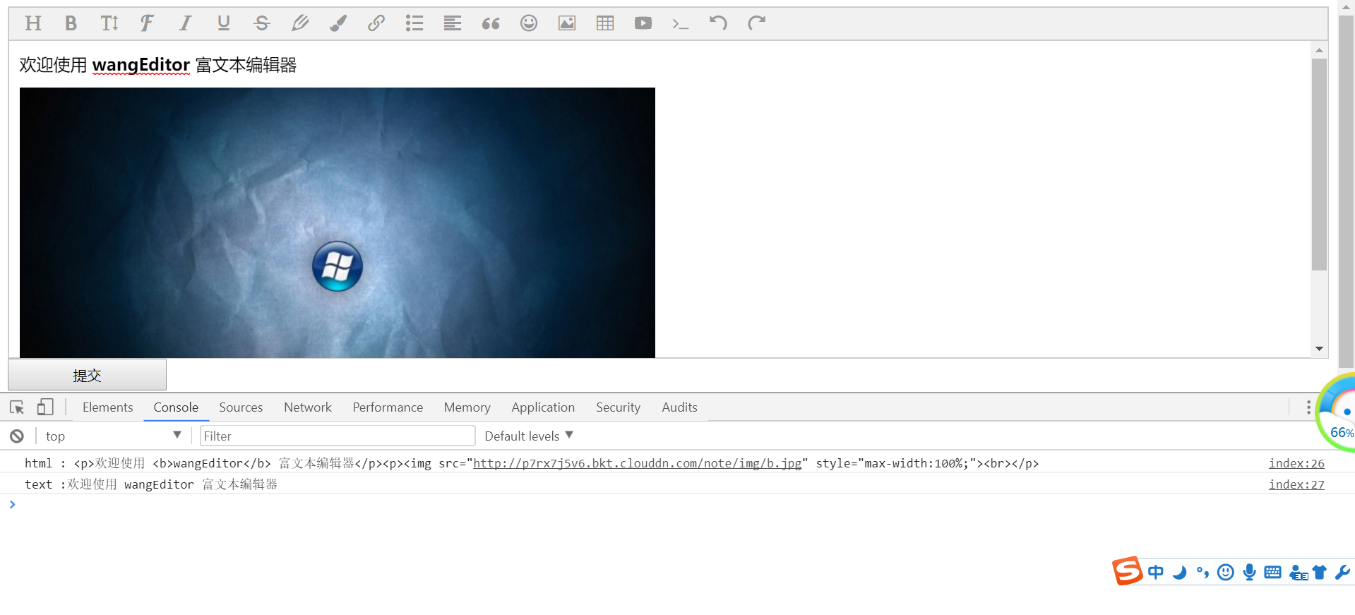Toggle bold formatting in editor toolbar
Image resolution: width=1355 pixels, height=615 pixels.
tap(71, 23)
